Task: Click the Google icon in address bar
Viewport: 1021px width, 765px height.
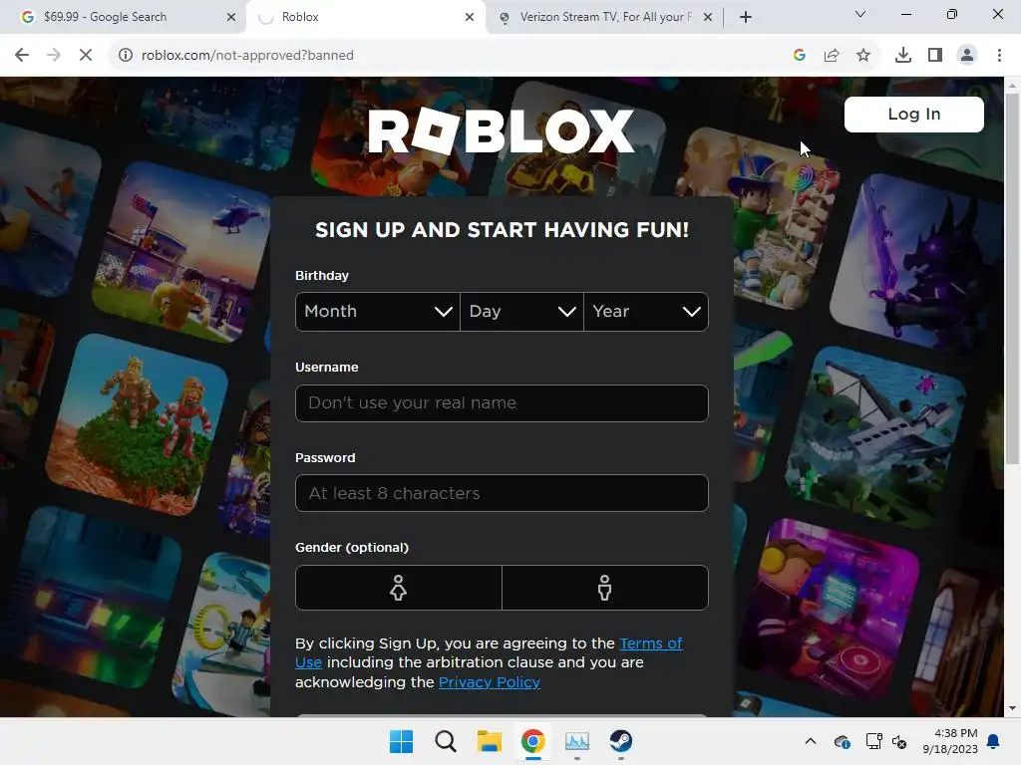Action: pos(800,56)
